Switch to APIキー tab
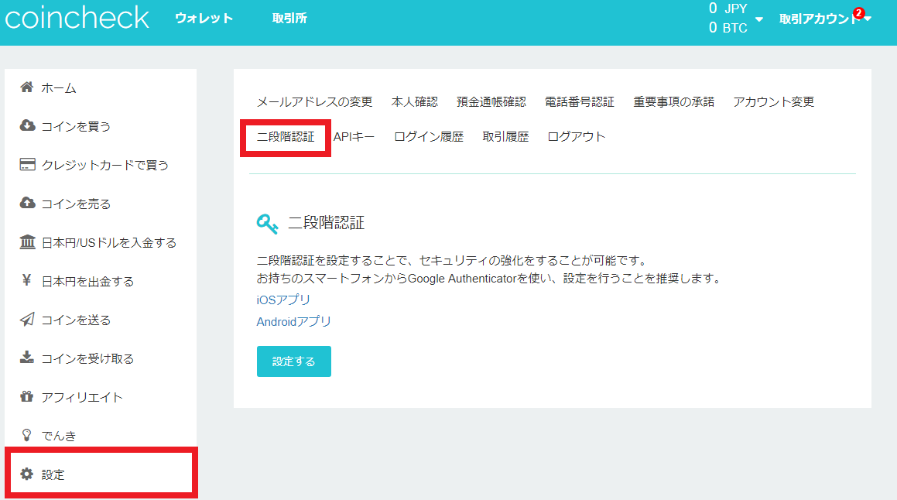897x500 pixels. tap(354, 137)
